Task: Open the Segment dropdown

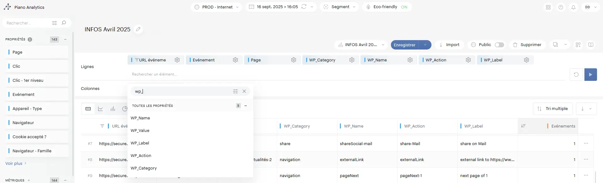Action: point(339,7)
